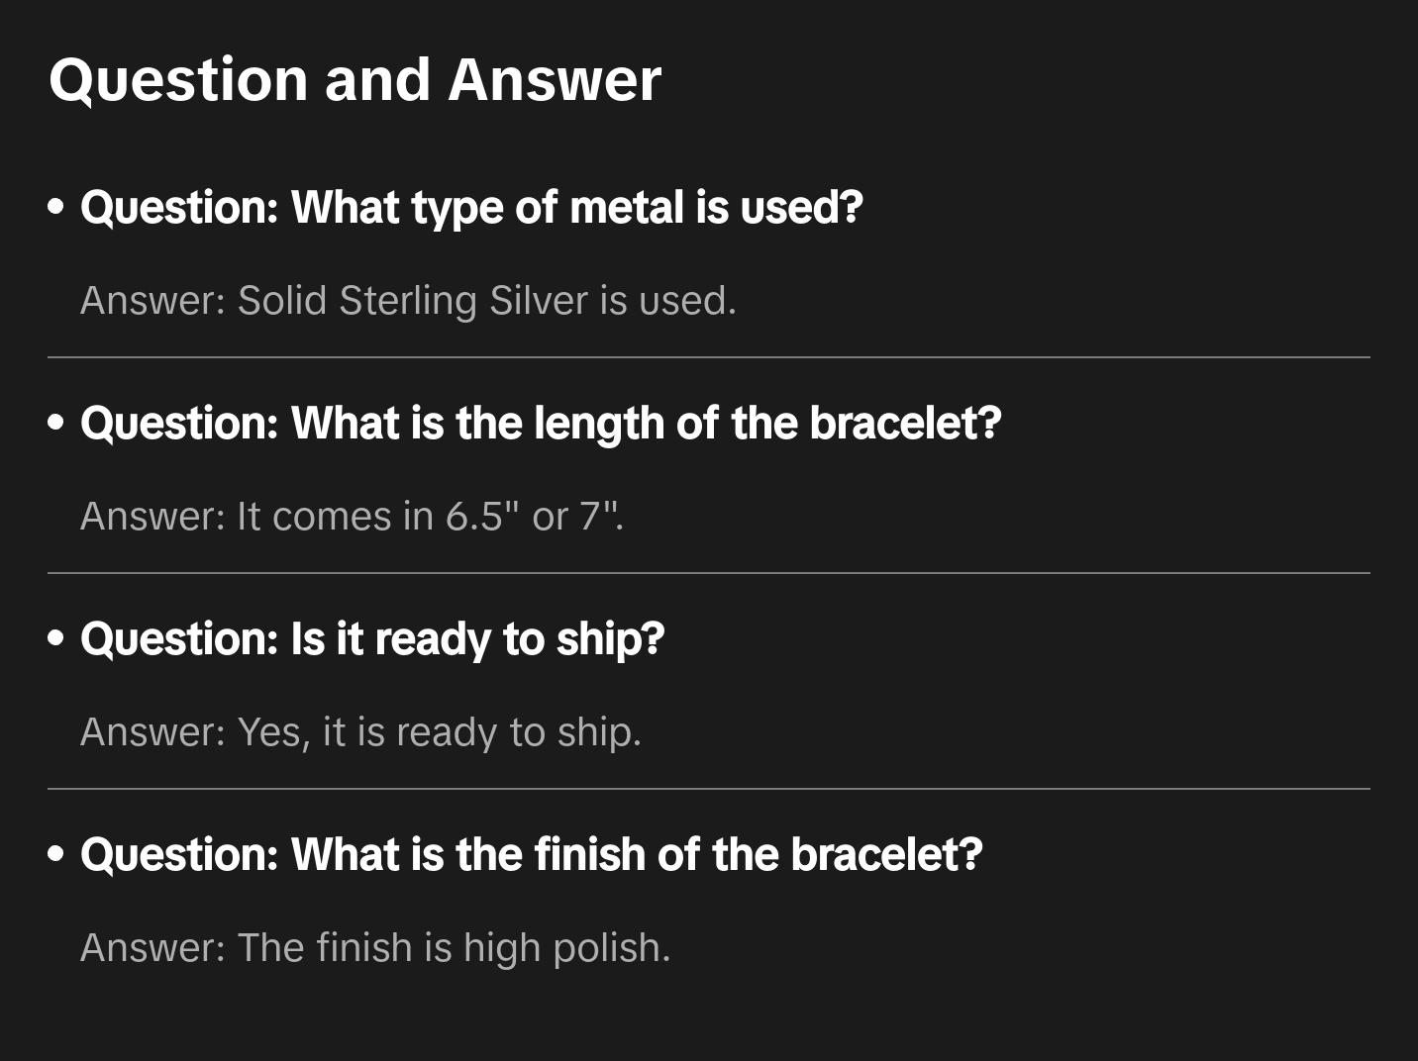Select the question about metal type
Screen dimensions: 1418x1061
point(471,208)
